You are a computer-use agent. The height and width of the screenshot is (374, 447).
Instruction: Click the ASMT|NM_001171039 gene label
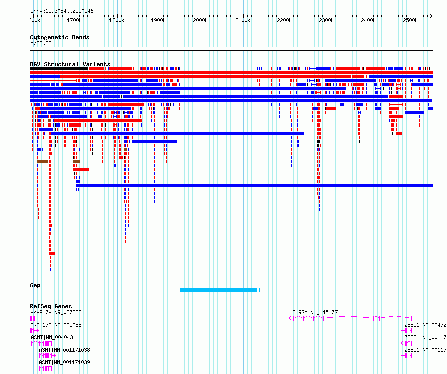[x=64, y=362]
